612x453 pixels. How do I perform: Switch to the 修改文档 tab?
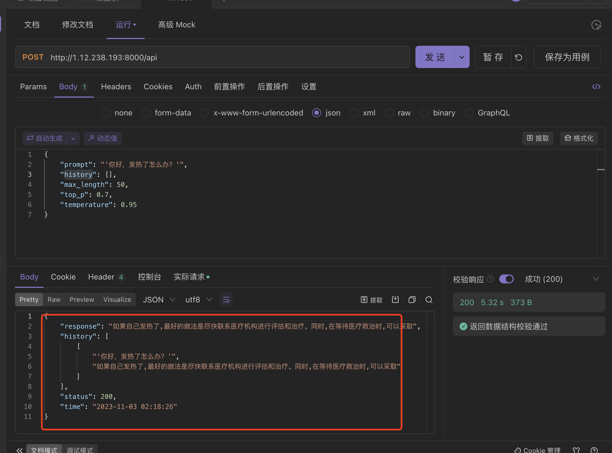78,25
